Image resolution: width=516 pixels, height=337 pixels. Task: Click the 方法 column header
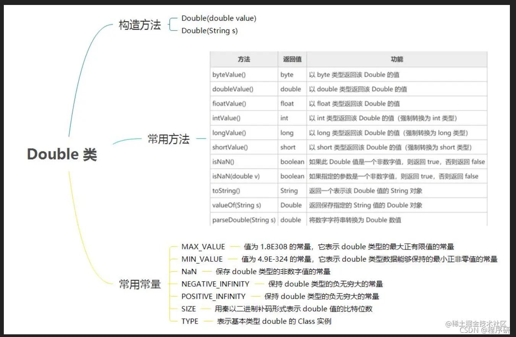pyautogui.click(x=244, y=60)
